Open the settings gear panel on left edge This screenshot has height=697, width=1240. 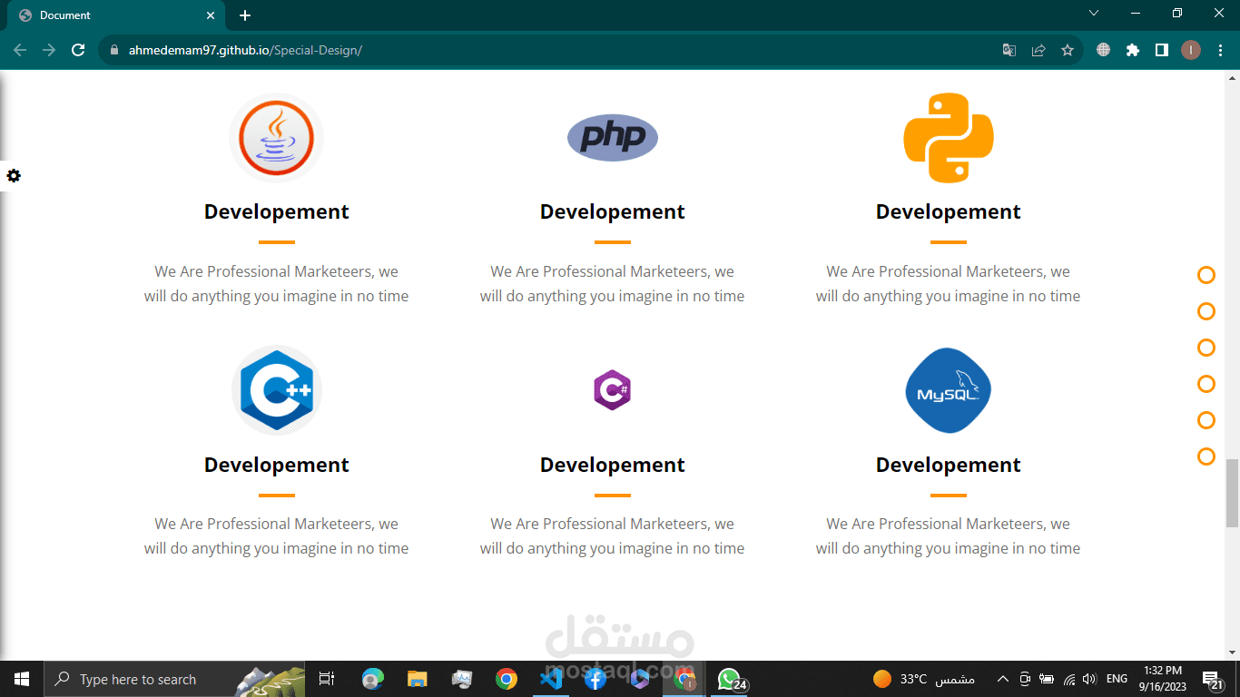click(13, 175)
